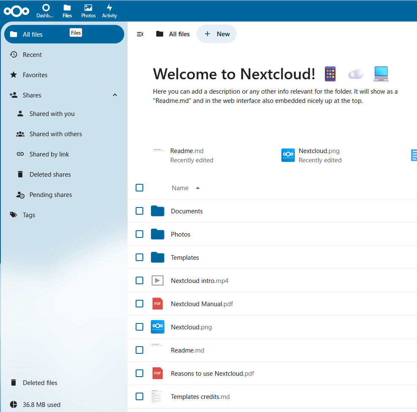This screenshot has width=417, height=412.
Task: Open Deleted files trash bin
Action: [x=64, y=382]
